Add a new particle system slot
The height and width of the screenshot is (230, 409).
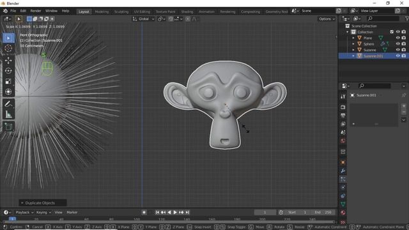403,106
